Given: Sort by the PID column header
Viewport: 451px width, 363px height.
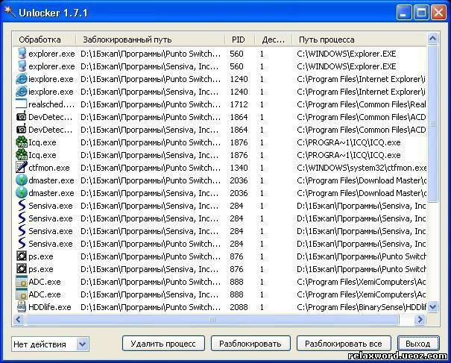Looking at the screenshot, I should click(239, 39).
